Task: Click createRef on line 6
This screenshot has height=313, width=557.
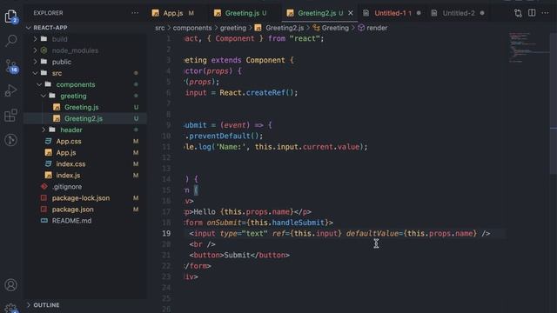Action: [265, 93]
